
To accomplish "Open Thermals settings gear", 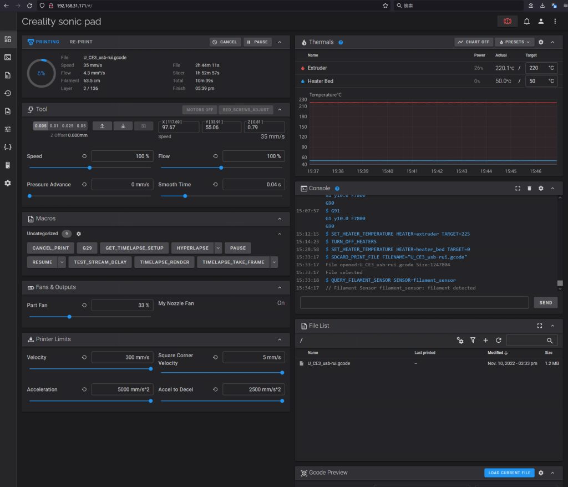I will (540, 42).
